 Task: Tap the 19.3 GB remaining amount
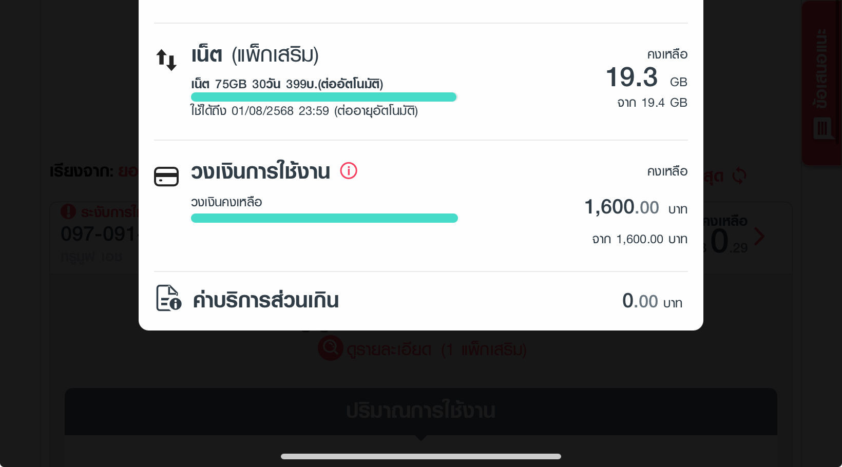(646, 77)
